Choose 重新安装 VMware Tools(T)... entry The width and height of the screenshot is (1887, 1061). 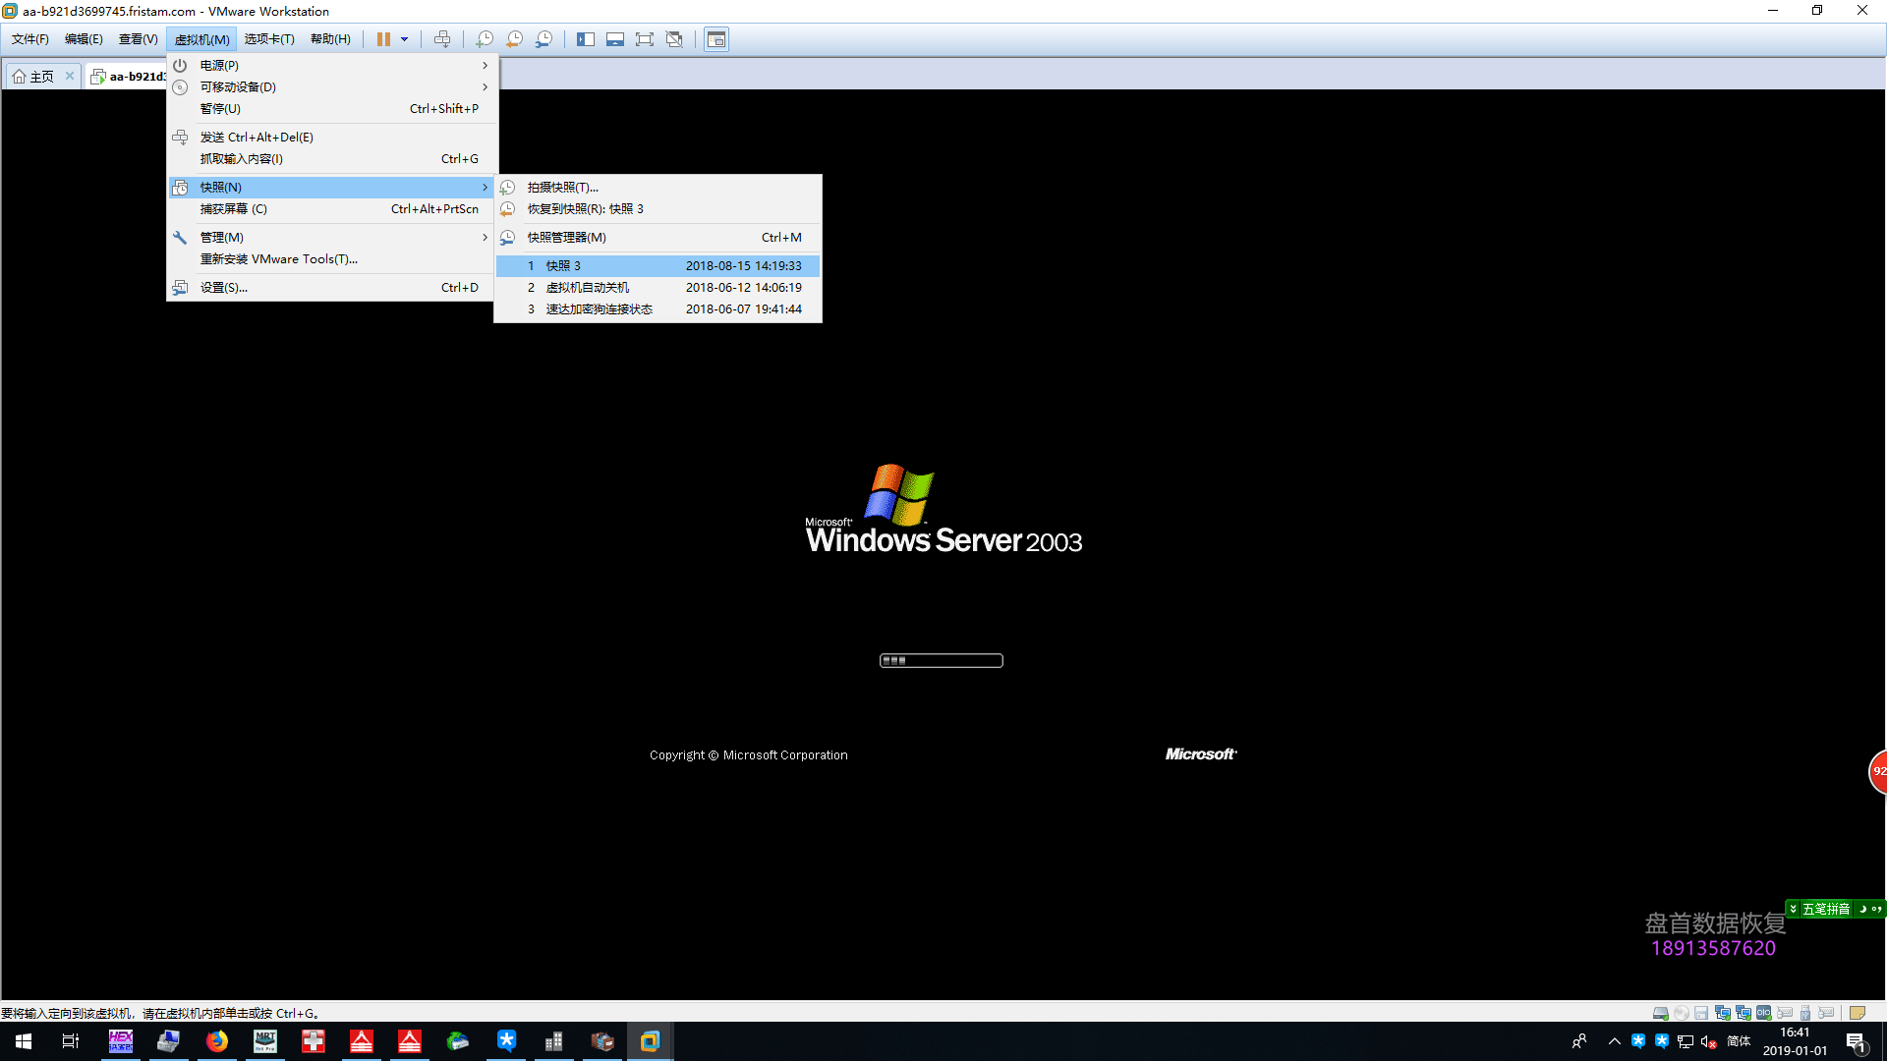(x=332, y=258)
